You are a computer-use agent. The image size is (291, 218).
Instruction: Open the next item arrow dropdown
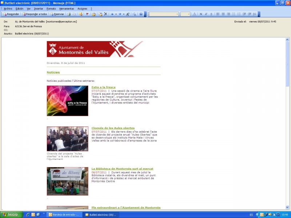(124, 14)
